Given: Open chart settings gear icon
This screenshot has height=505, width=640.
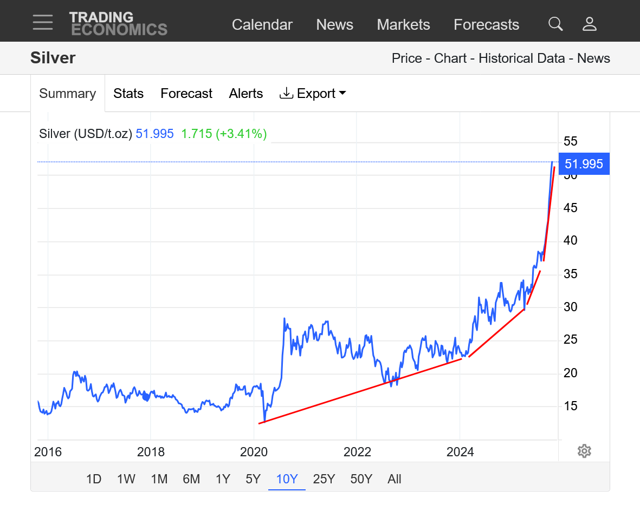Looking at the screenshot, I should click(x=584, y=451).
